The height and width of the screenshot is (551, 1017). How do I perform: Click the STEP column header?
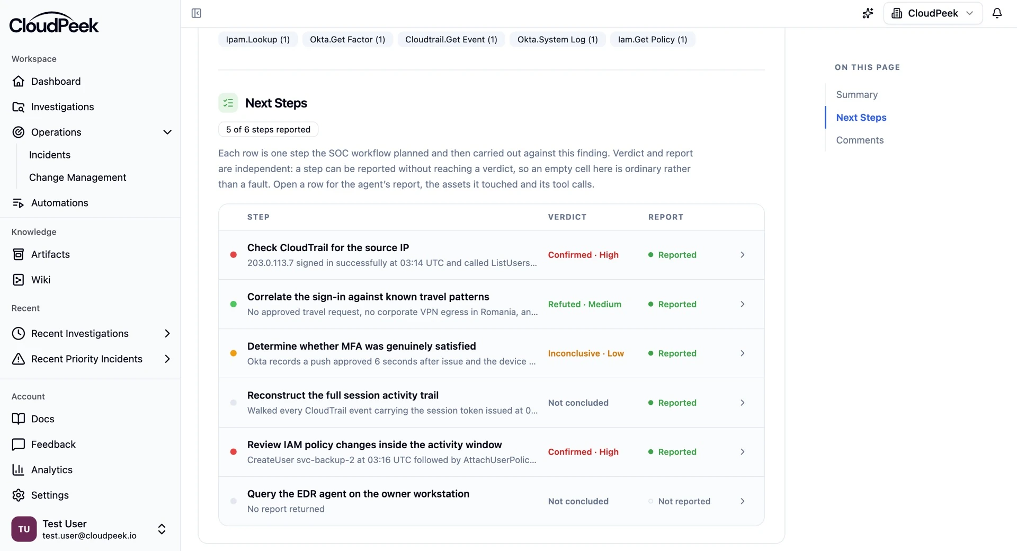[x=258, y=217]
